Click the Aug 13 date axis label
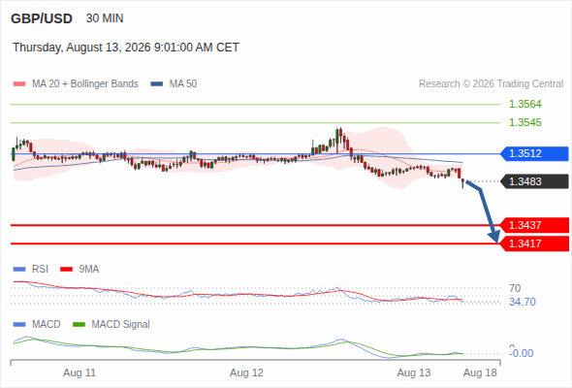 (x=414, y=373)
